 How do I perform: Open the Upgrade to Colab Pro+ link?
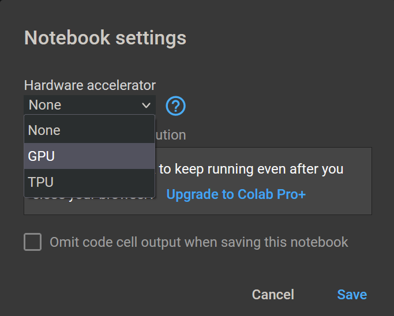(236, 194)
